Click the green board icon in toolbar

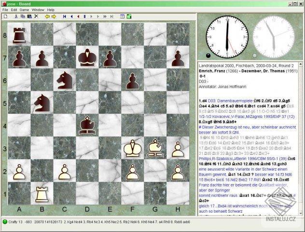[x=129, y=16]
